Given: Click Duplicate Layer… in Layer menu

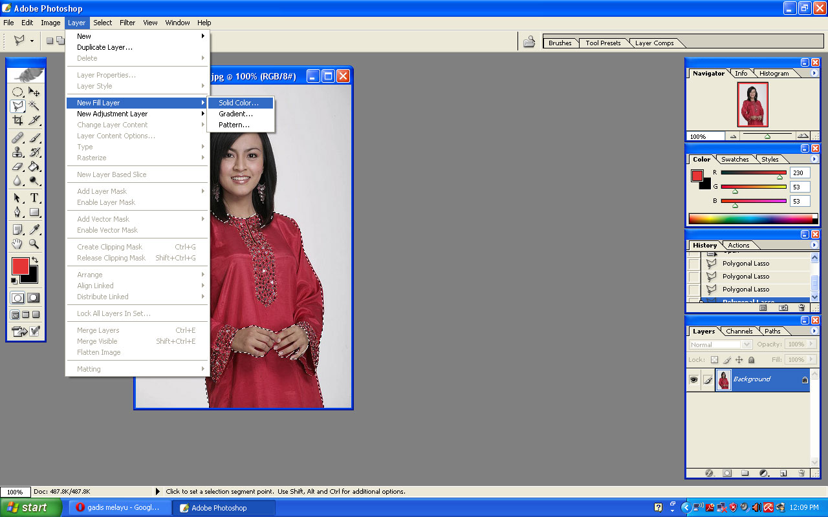Looking at the screenshot, I should coord(105,47).
